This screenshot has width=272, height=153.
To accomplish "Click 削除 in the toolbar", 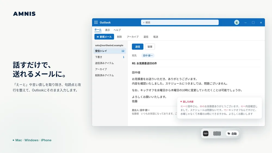I will coord(119,37).
